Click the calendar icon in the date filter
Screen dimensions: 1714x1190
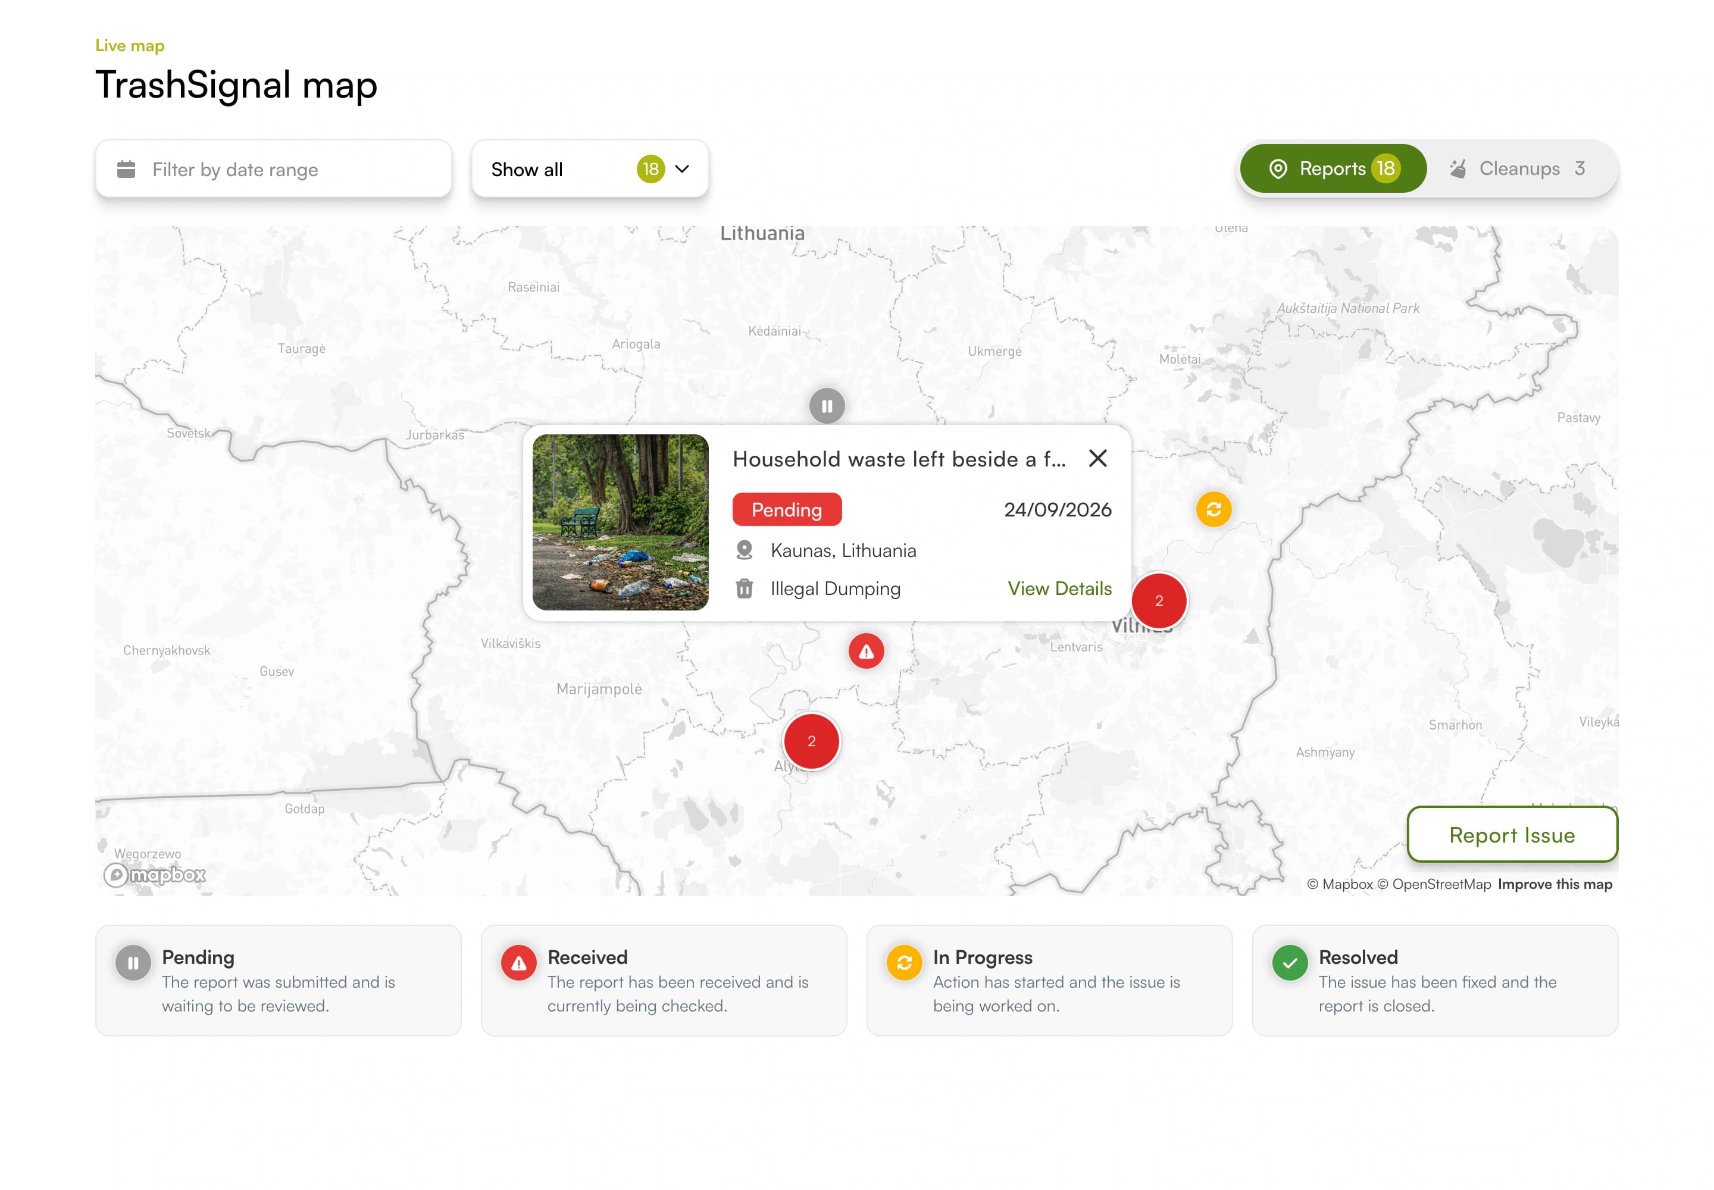pos(126,169)
